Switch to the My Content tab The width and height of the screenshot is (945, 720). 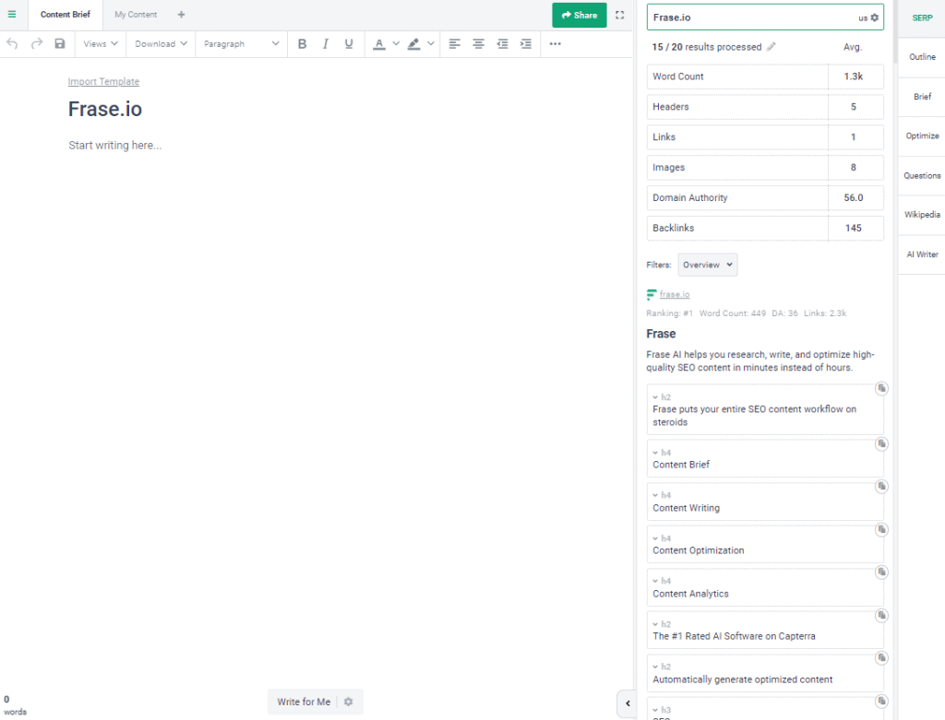[136, 15]
